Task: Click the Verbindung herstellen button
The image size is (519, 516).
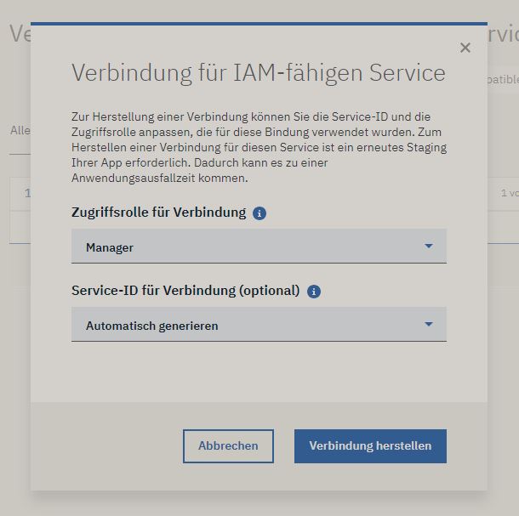Action: point(370,445)
